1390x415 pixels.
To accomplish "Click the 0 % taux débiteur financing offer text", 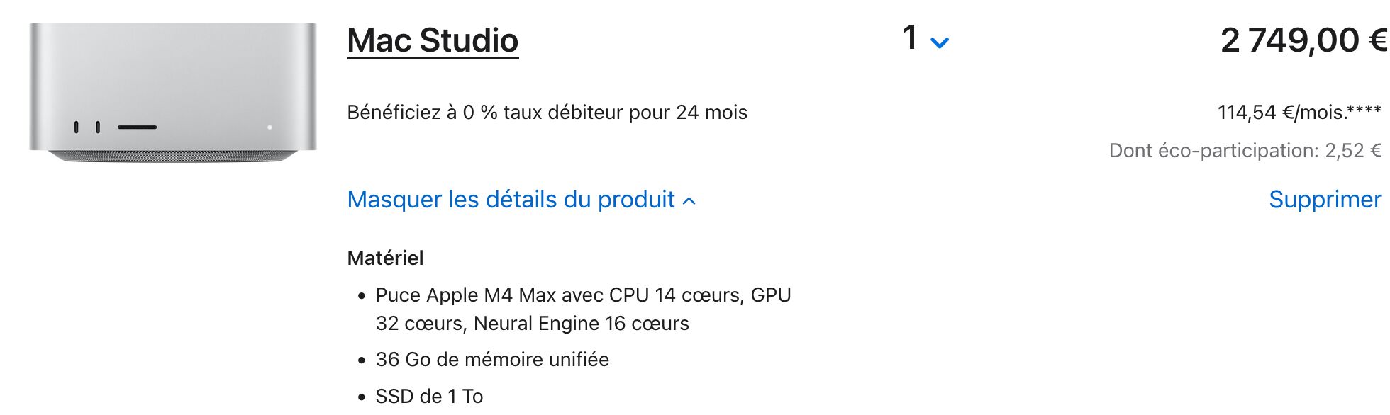I will (547, 113).
